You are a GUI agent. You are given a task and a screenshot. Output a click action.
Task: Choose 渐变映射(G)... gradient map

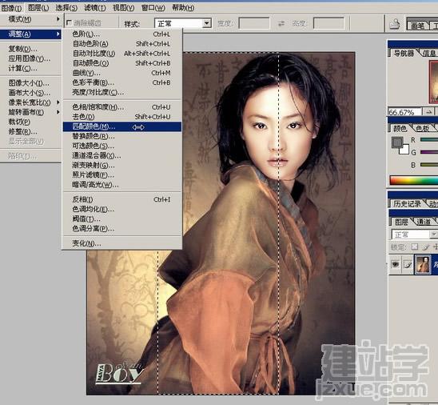122,166
